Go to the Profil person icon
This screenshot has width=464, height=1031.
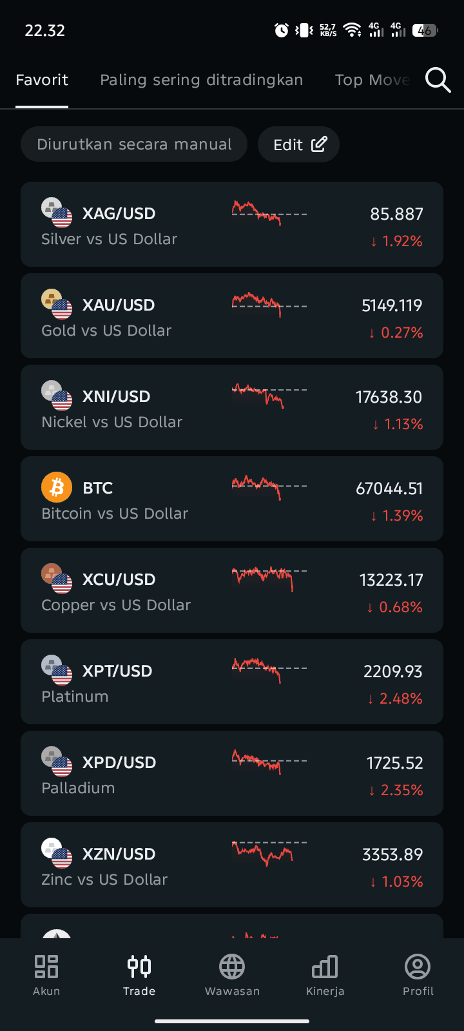tap(418, 966)
